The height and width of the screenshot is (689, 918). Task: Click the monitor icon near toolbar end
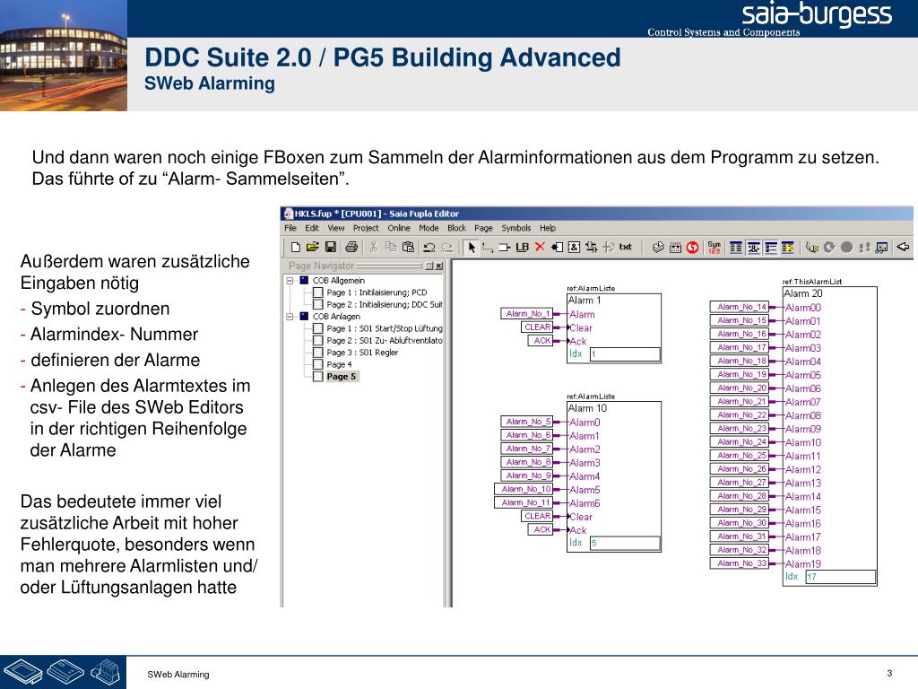881,248
